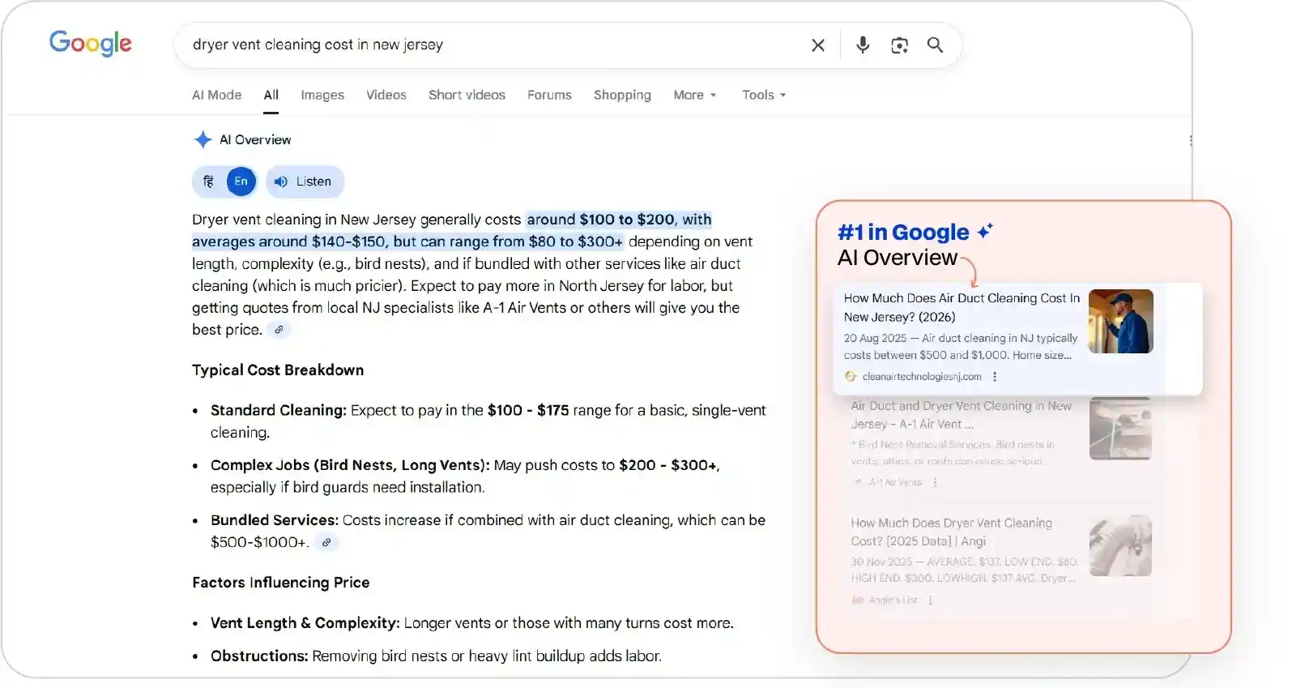
Task: Clear the search box with X icon
Action: coord(818,45)
